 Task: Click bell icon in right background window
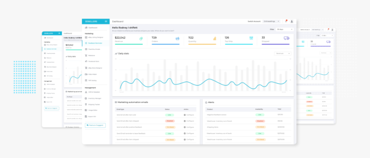[328, 30]
